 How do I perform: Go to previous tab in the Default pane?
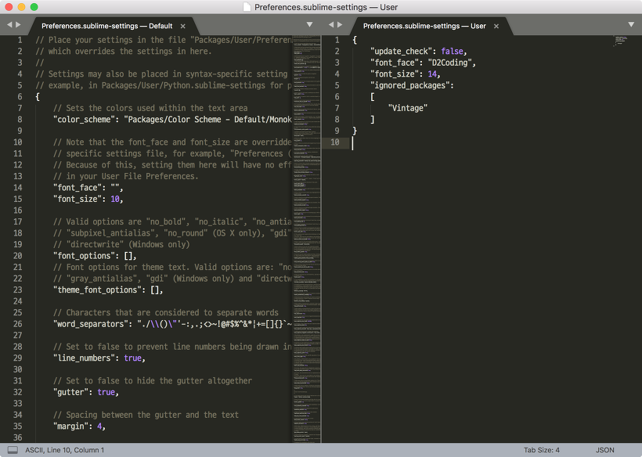(x=9, y=25)
